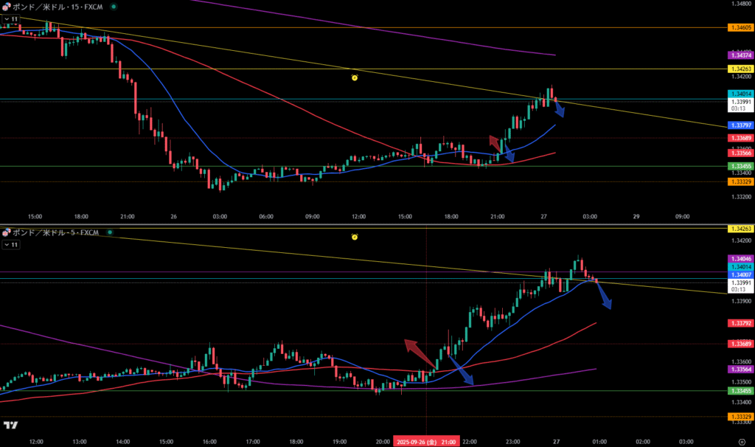The image size is (755, 447).
Task: Click the red 1.33792 price label in the lower chart
Action: 740,322
